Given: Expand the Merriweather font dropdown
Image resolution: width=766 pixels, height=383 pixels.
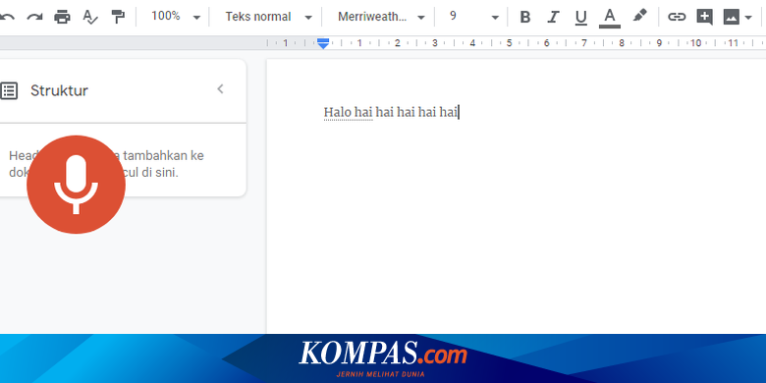Looking at the screenshot, I should [x=381, y=17].
